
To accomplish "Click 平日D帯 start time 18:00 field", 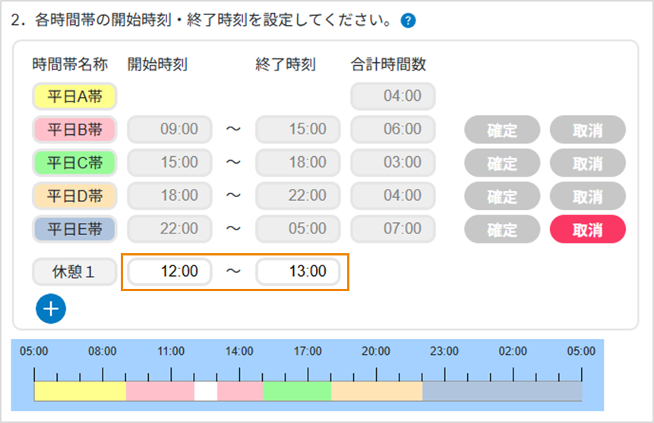I will tap(169, 196).
